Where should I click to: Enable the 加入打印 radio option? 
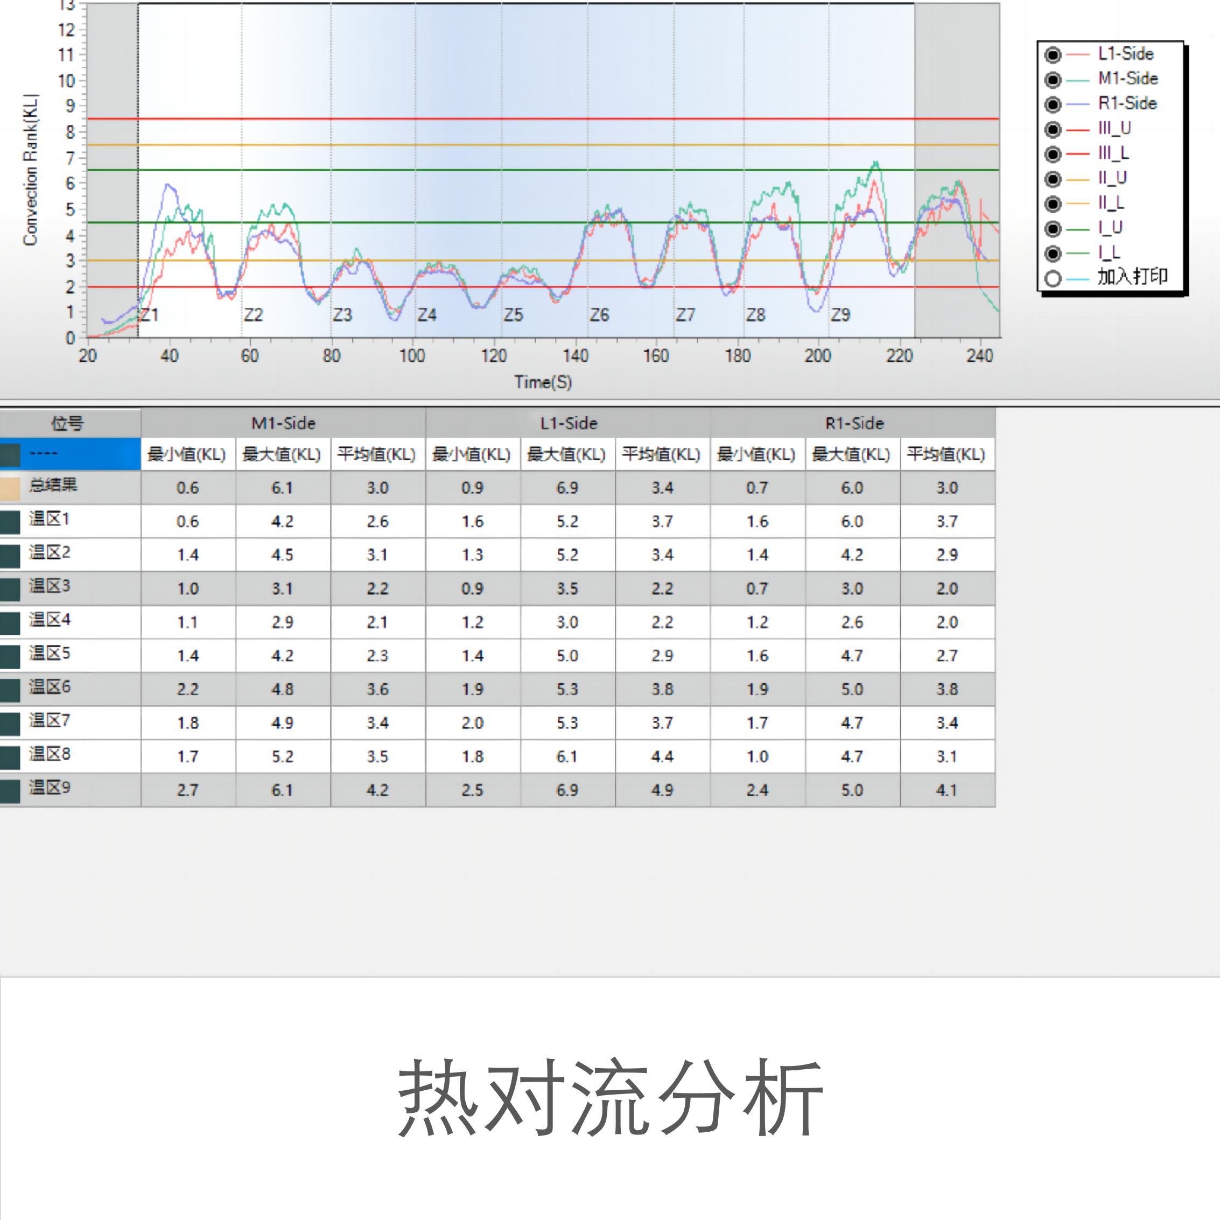pos(1053,278)
